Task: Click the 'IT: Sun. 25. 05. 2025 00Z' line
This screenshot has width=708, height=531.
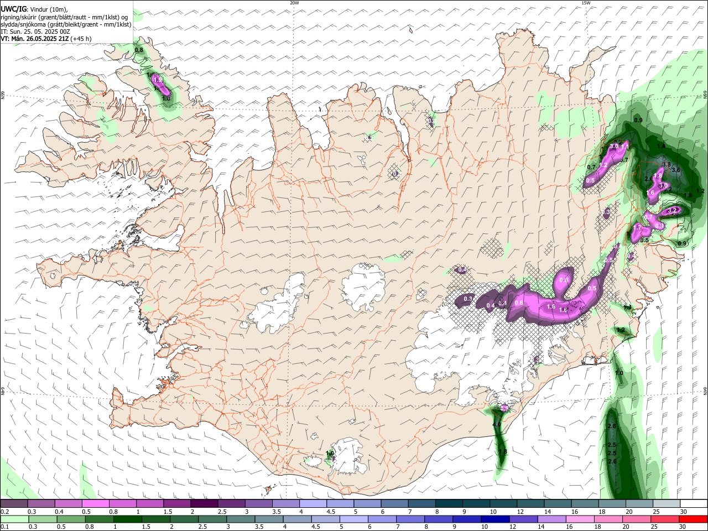Action: pyautogui.click(x=35, y=32)
